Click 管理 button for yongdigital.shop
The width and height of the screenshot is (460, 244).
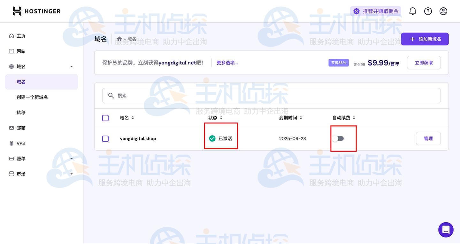point(428,138)
